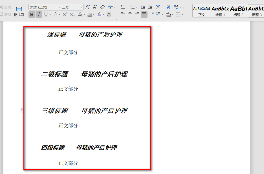Decrease the font size (A-)
Viewport: 264px width, 174px height.
[95, 7]
